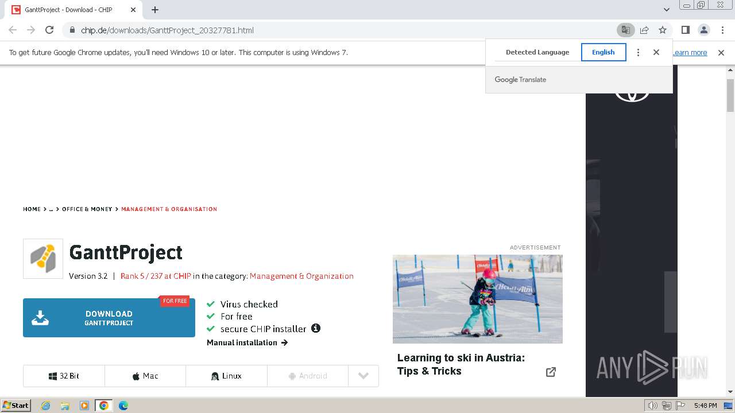Select the Android platform option
This screenshot has width=735, height=413.
pos(308,376)
